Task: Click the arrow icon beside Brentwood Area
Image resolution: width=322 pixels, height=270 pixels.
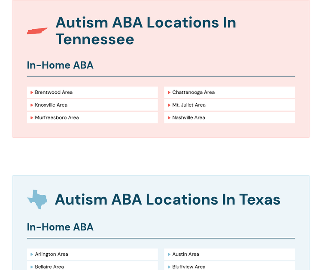Action: pos(32,92)
